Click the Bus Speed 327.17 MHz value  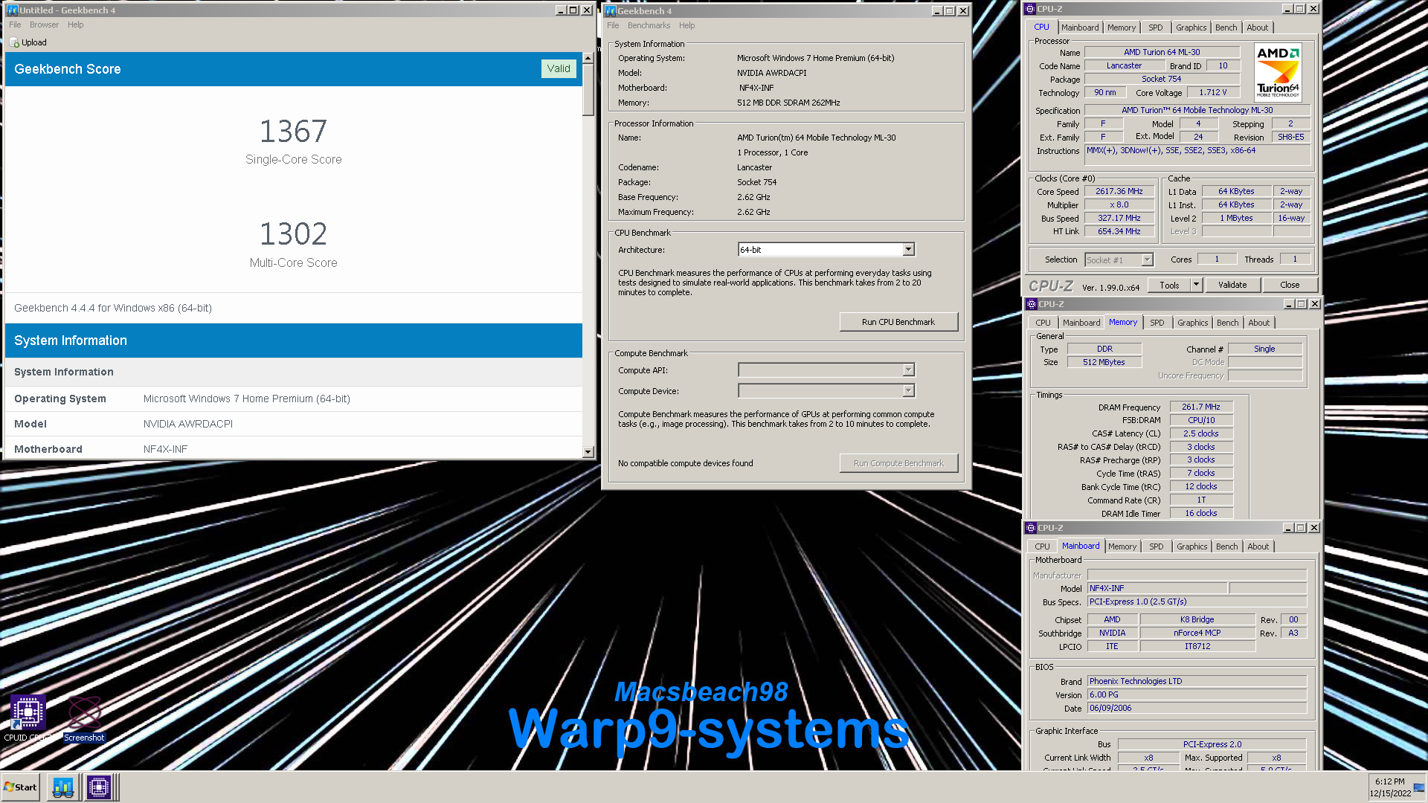tap(1119, 218)
